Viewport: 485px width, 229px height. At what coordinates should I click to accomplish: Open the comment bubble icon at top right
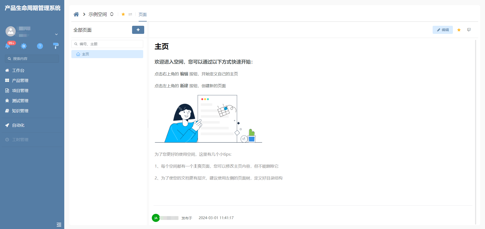469,30
